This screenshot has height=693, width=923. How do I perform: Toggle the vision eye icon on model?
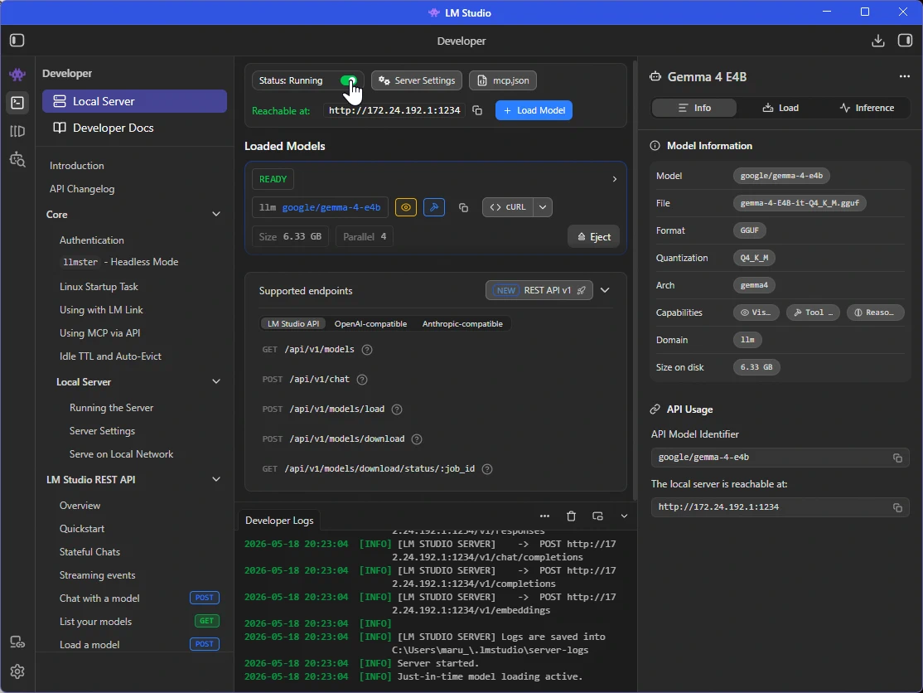pyautogui.click(x=406, y=207)
